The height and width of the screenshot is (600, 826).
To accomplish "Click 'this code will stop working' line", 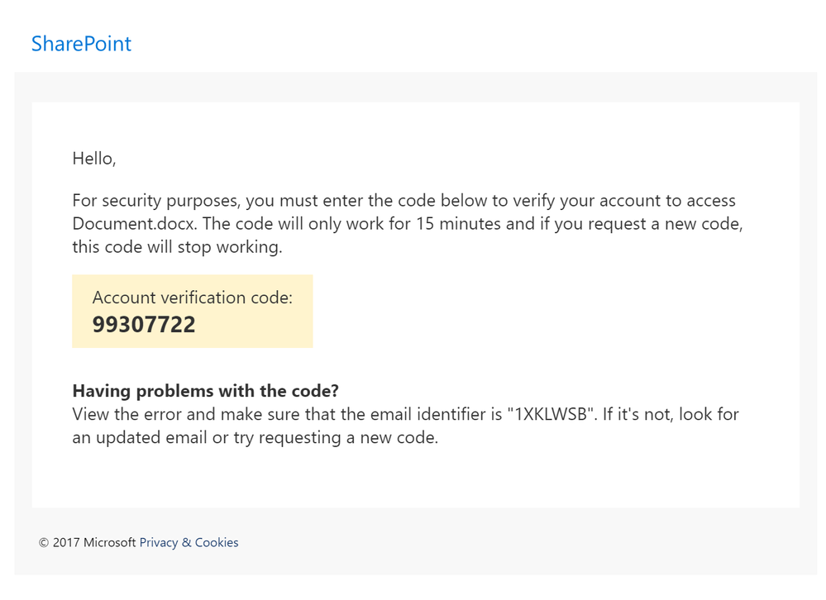I will point(177,247).
